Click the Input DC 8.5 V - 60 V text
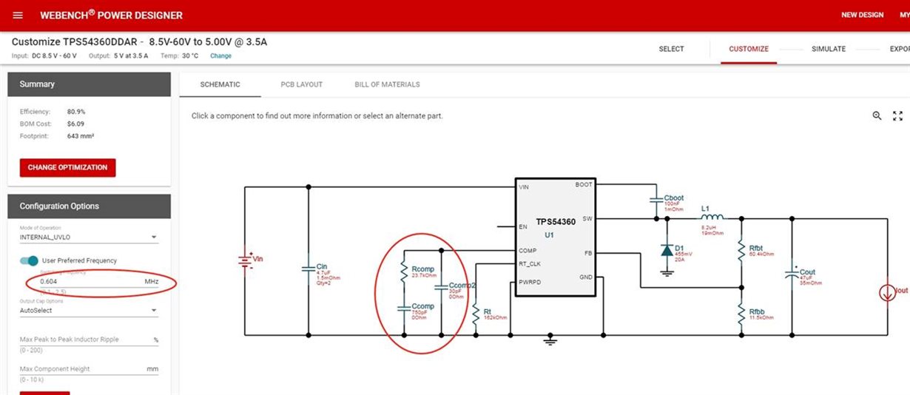 click(x=44, y=56)
